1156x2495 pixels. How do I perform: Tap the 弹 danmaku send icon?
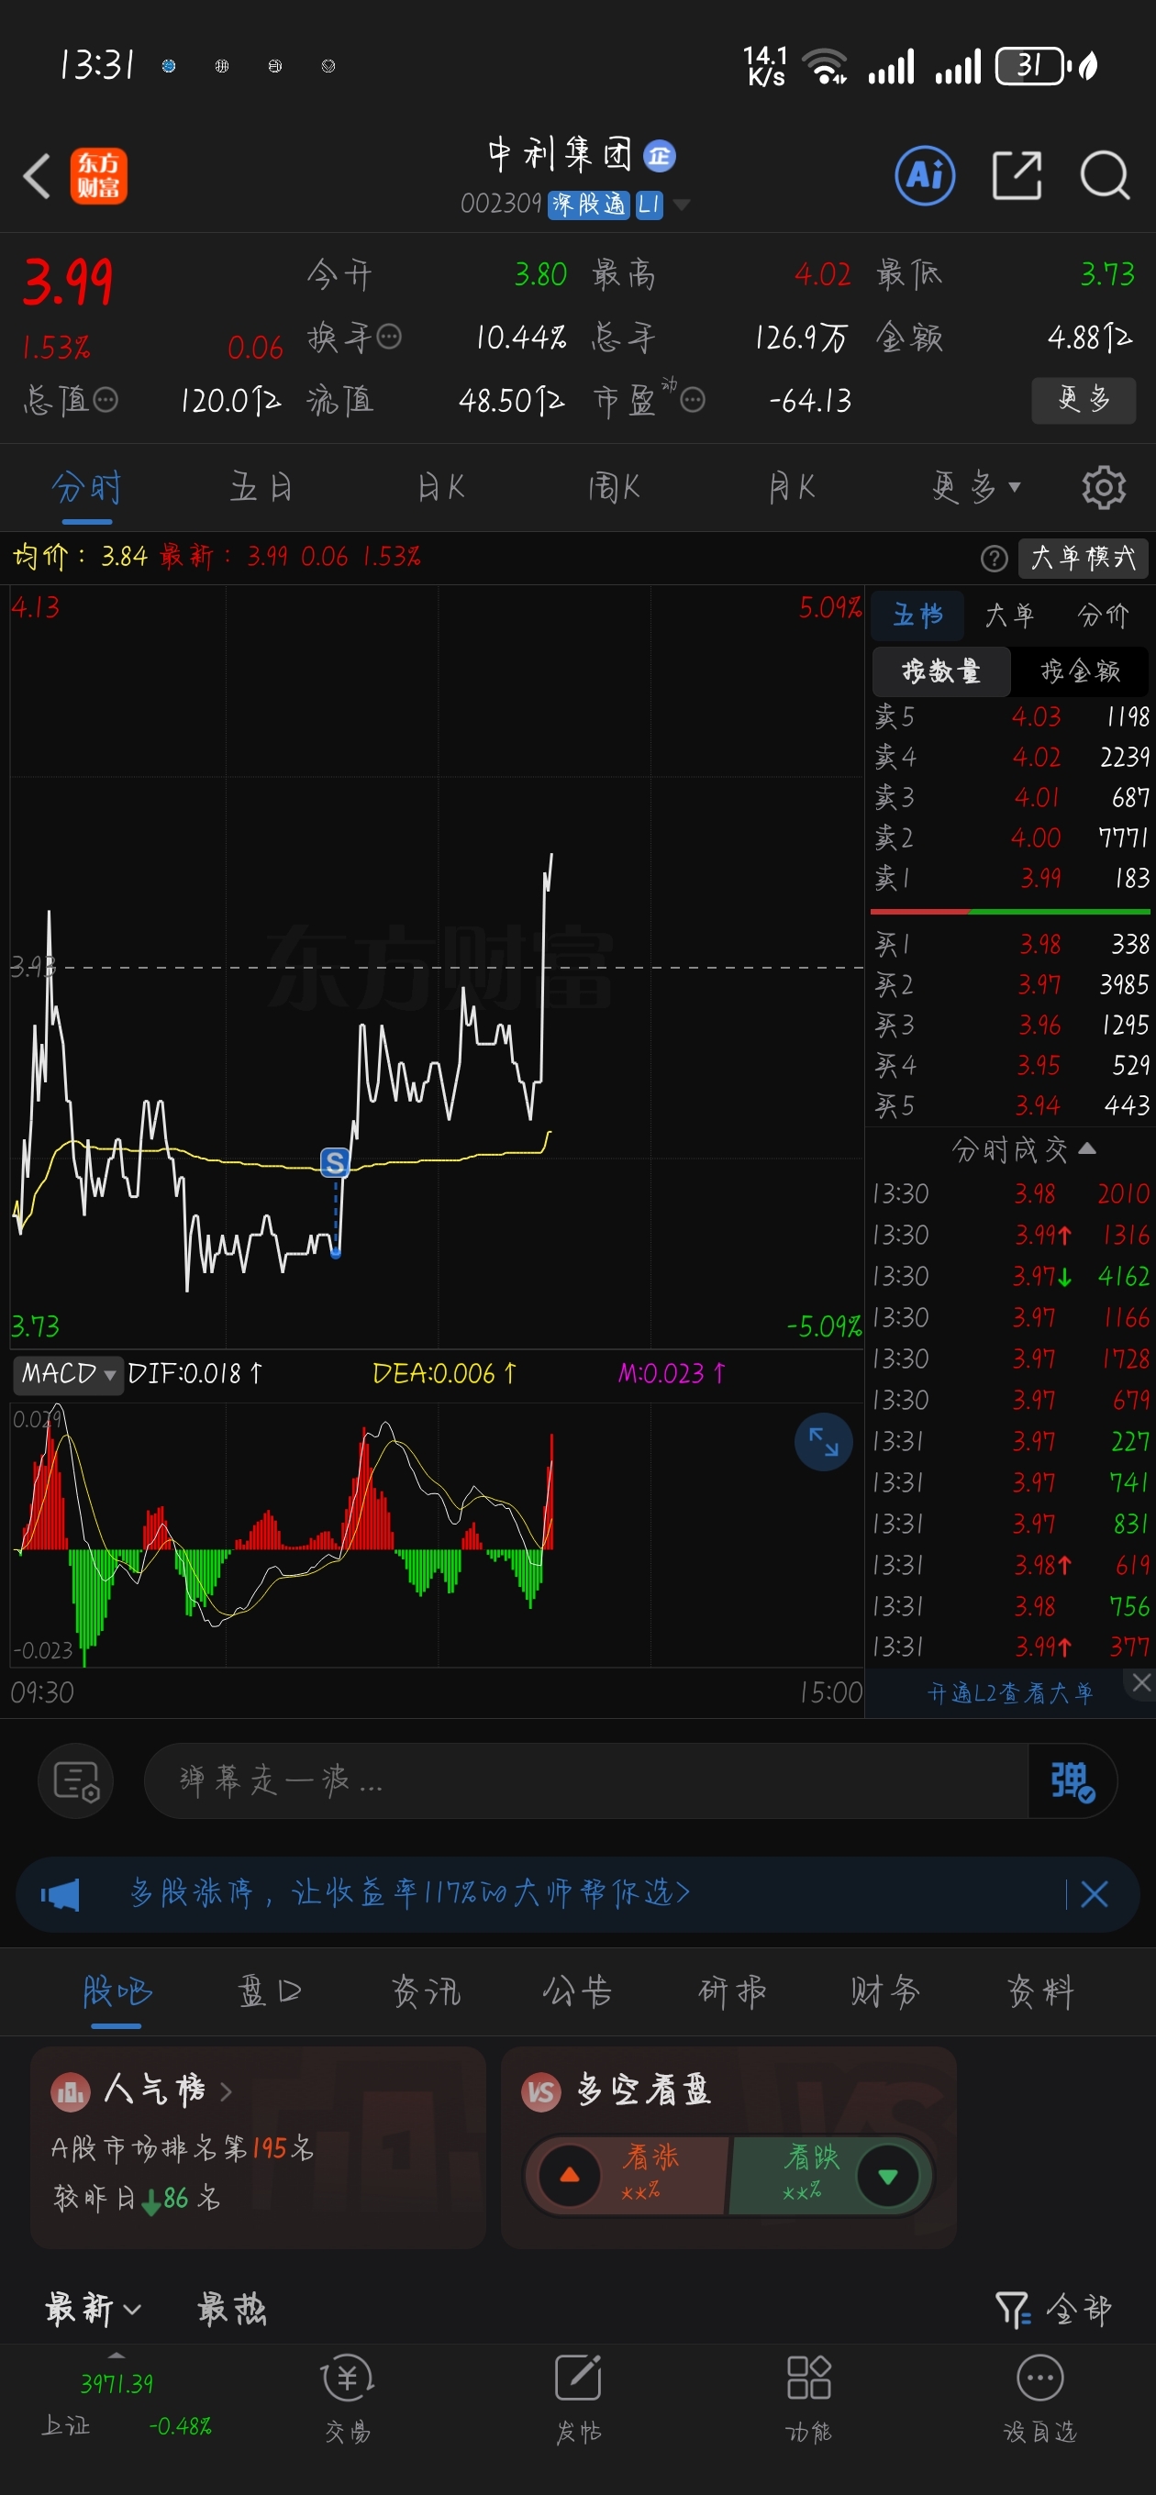[1072, 1780]
